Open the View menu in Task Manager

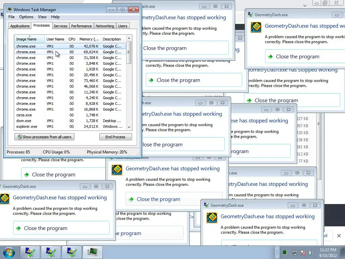coord(42,17)
